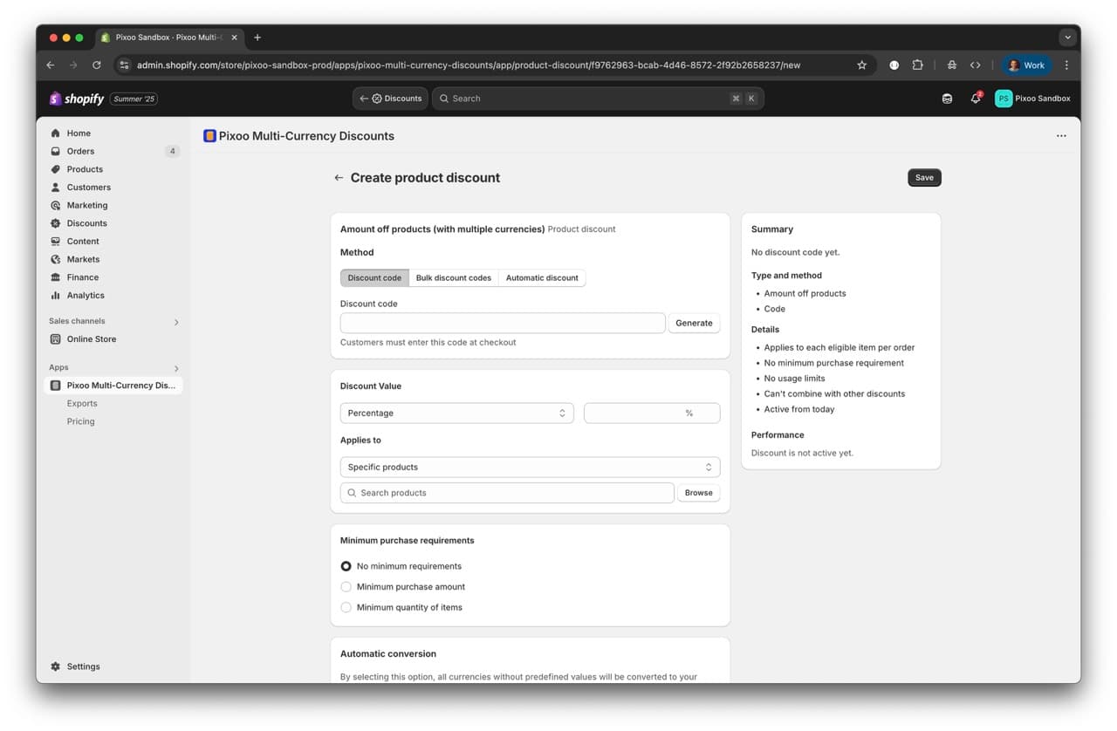Open Products via its tag icon

[56, 169]
